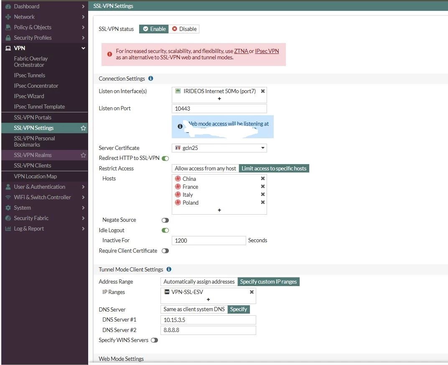Remove China from Hosts list
This screenshot has width=448, height=365.
pyautogui.click(x=263, y=178)
